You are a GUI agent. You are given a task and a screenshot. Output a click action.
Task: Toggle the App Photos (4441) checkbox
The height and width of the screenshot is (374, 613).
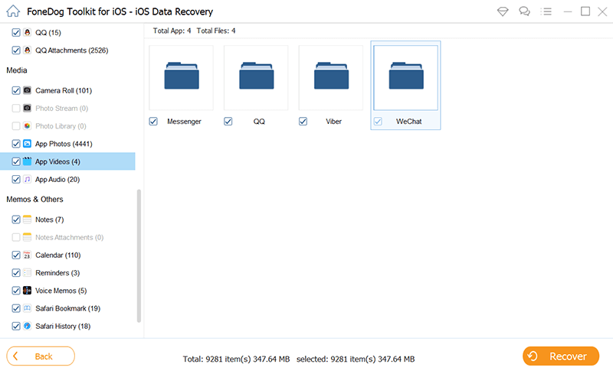coord(15,144)
